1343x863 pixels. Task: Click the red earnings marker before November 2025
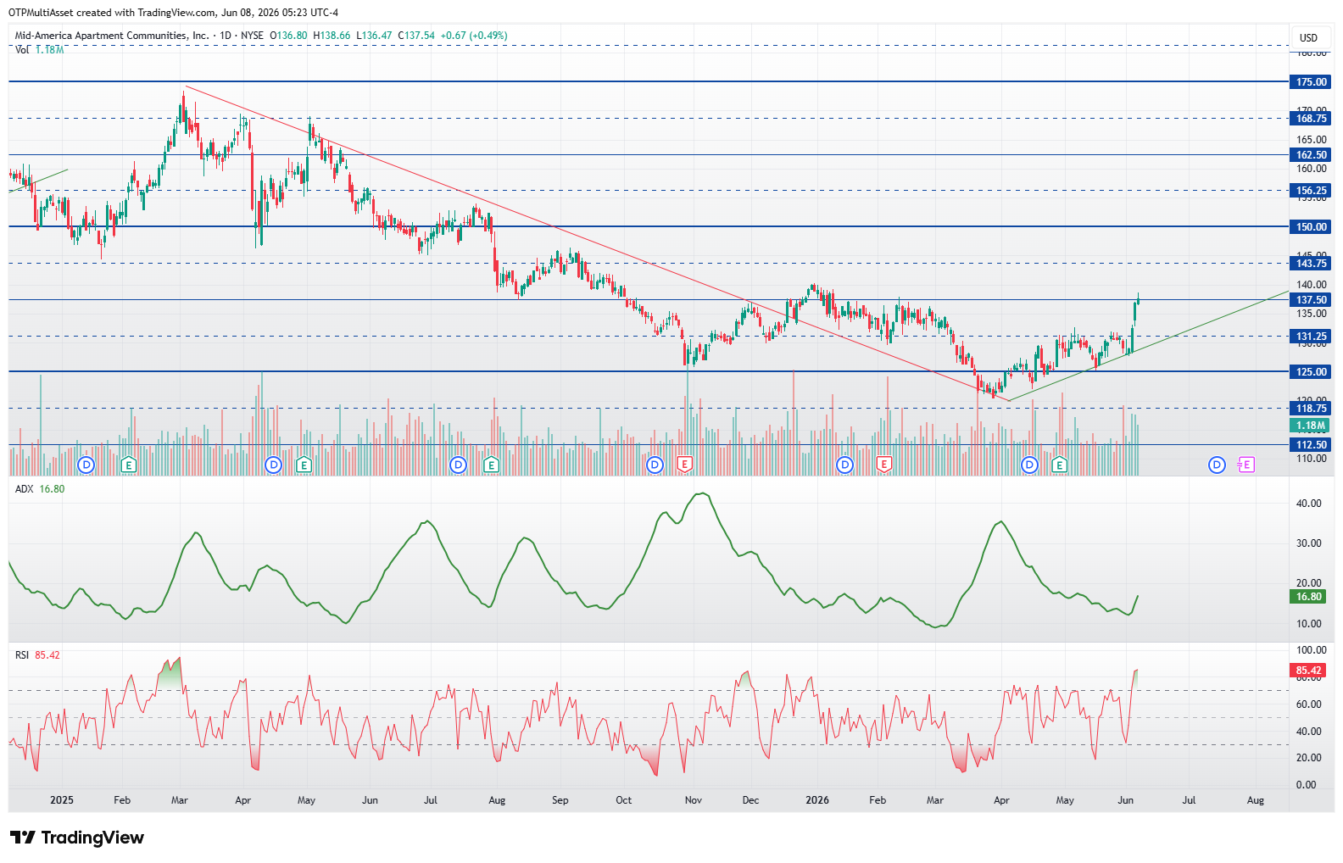684,465
